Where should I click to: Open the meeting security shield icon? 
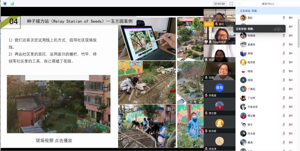coord(5,4)
